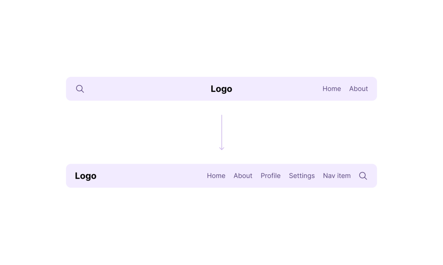Open search from the lower navbar magnifier
This screenshot has width=443, height=265.
click(363, 176)
